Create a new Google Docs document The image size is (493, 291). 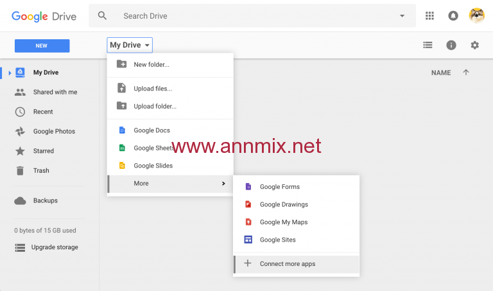[x=170, y=130]
